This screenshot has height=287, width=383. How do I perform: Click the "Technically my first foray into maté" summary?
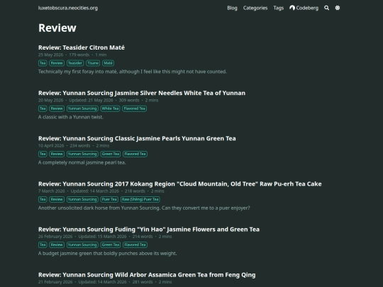pyautogui.click(x=133, y=72)
